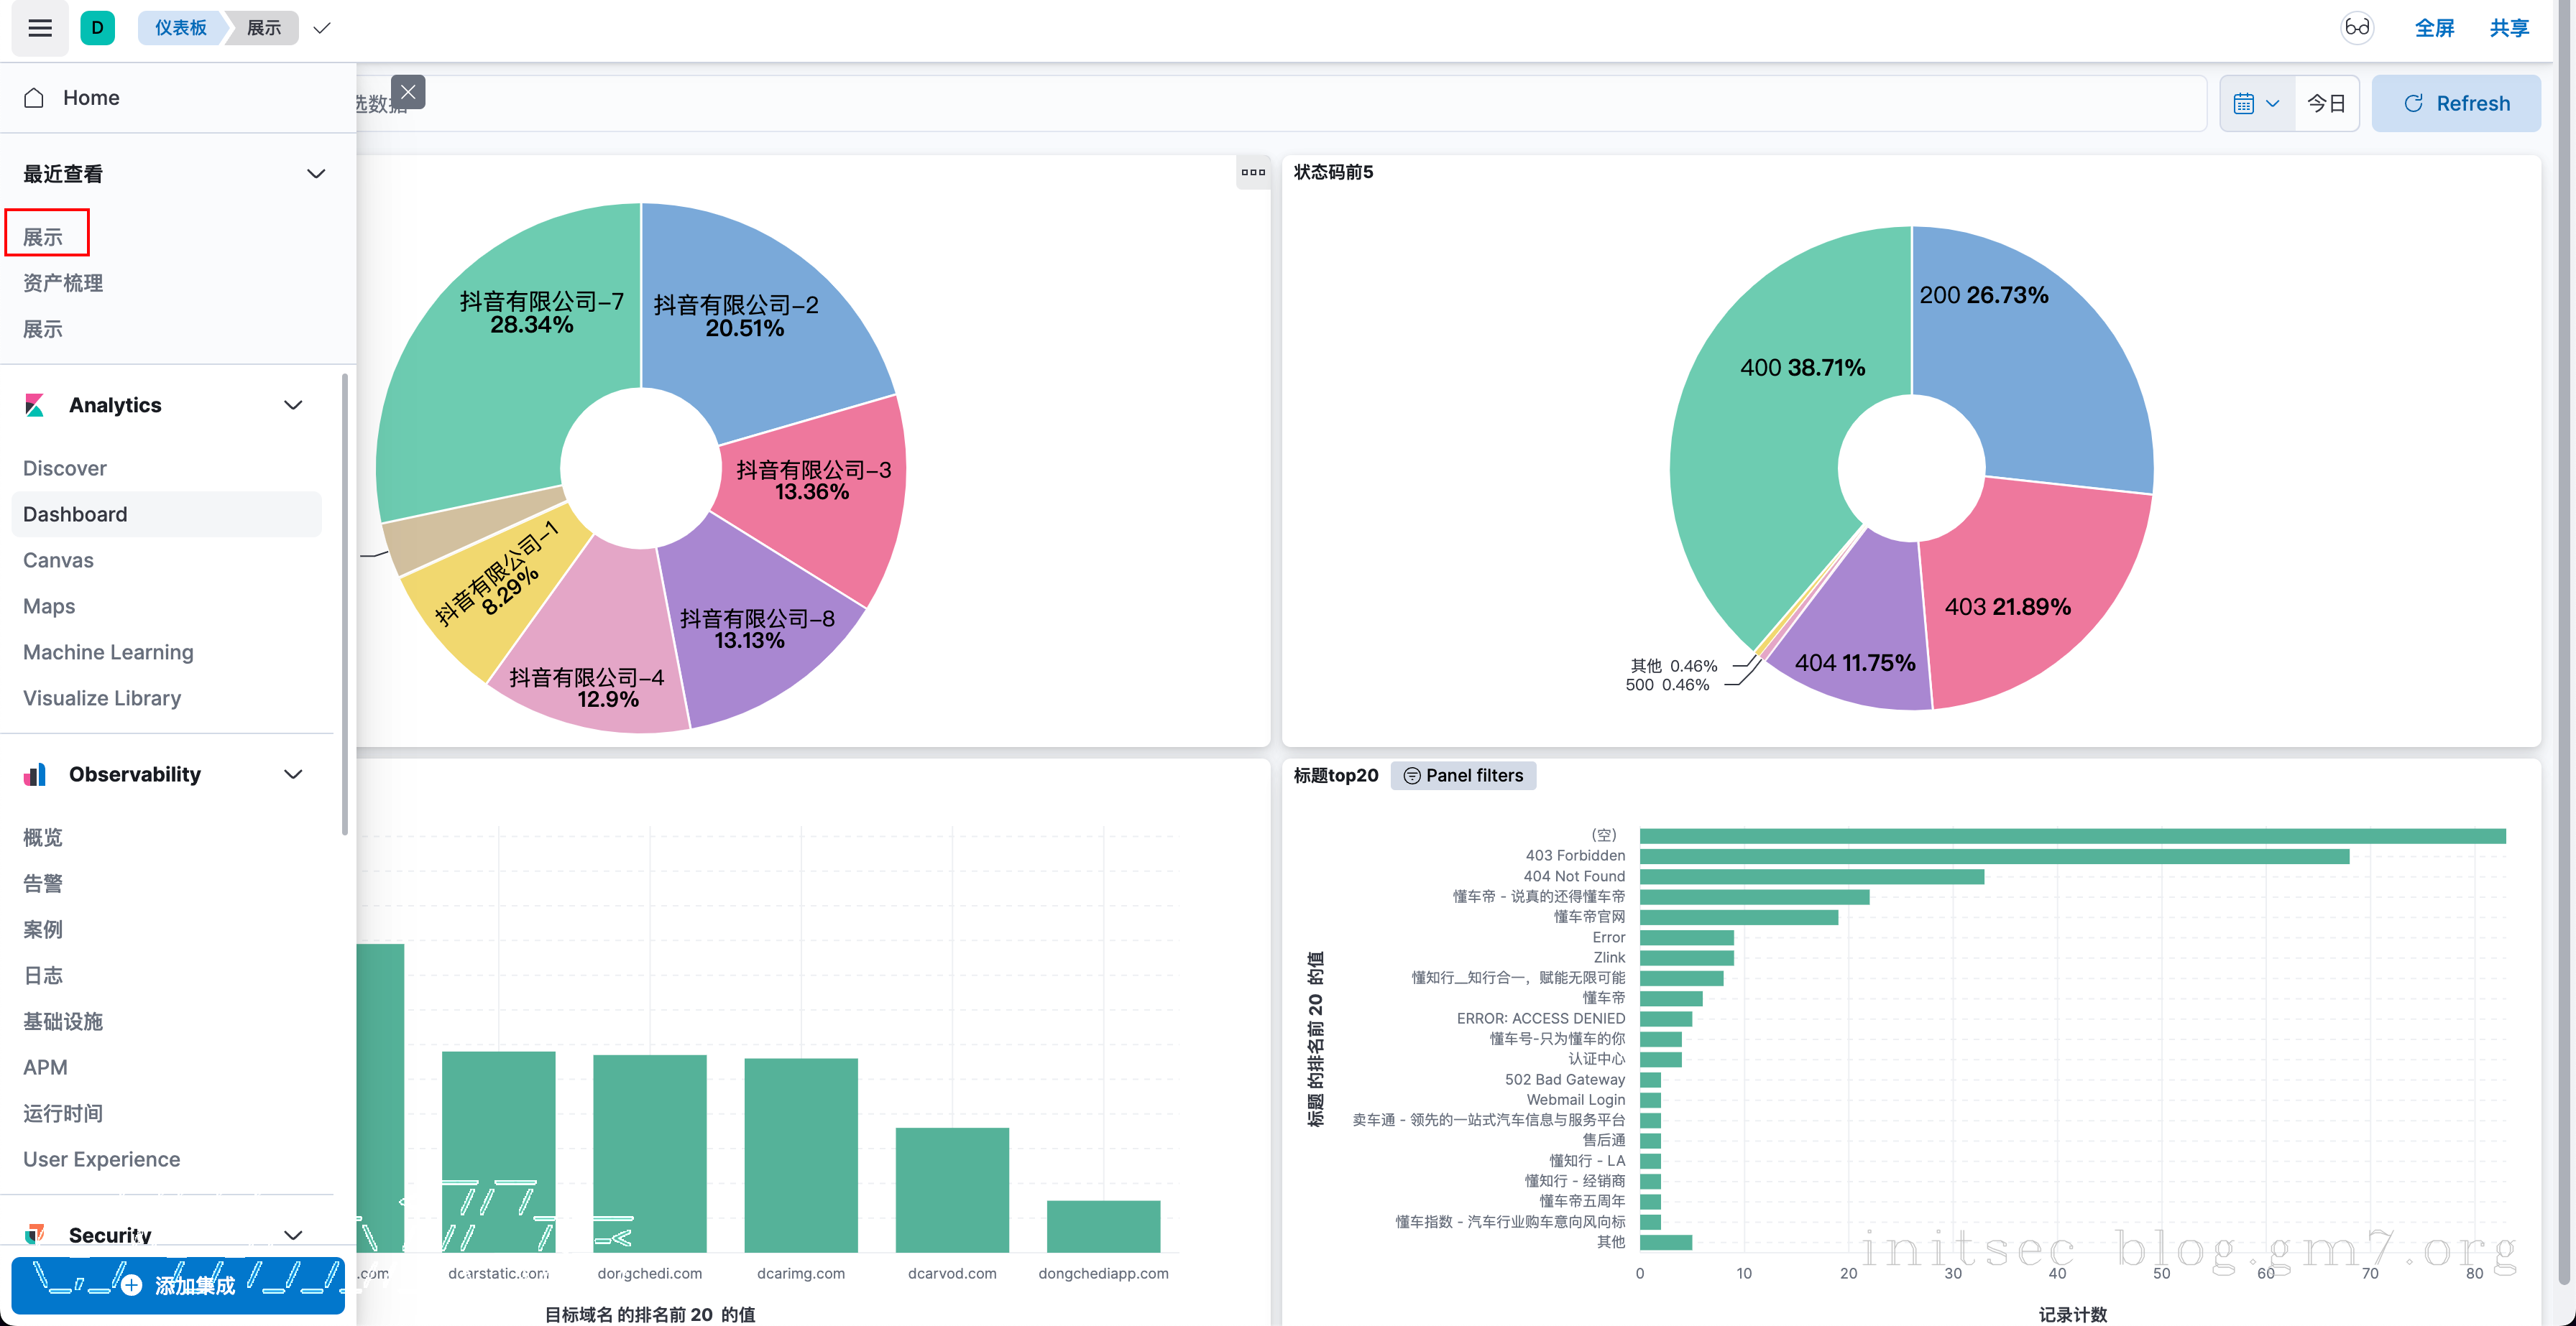2576x1326 pixels.
Task: Close the side navigation with X button
Action: point(408,92)
